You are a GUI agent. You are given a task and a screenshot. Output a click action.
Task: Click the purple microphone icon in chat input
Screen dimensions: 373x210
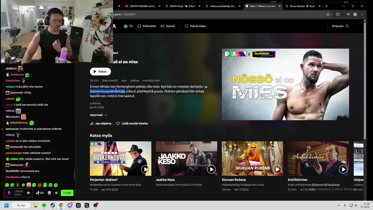click(x=9, y=193)
